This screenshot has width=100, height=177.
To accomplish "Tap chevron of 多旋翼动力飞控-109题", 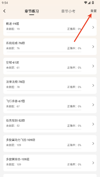I will pos(93,144).
